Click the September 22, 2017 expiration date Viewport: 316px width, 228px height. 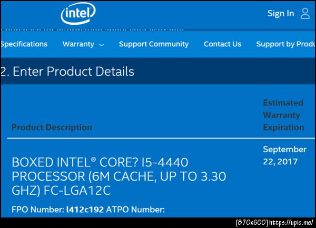(x=284, y=155)
